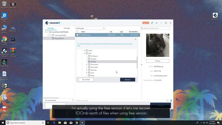Collapse the Local Disk (C:) tree node
The image size is (222, 125).
click(45, 32)
